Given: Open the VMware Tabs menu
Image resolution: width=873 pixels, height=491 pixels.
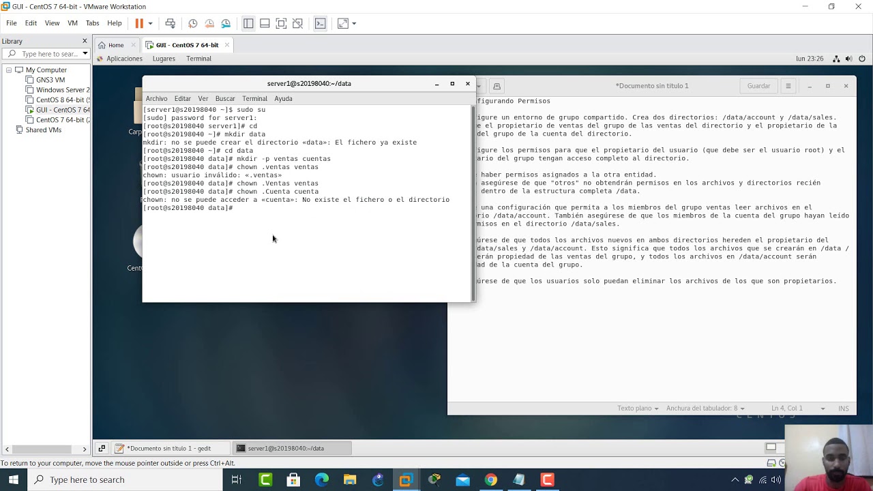Looking at the screenshot, I should click(92, 23).
